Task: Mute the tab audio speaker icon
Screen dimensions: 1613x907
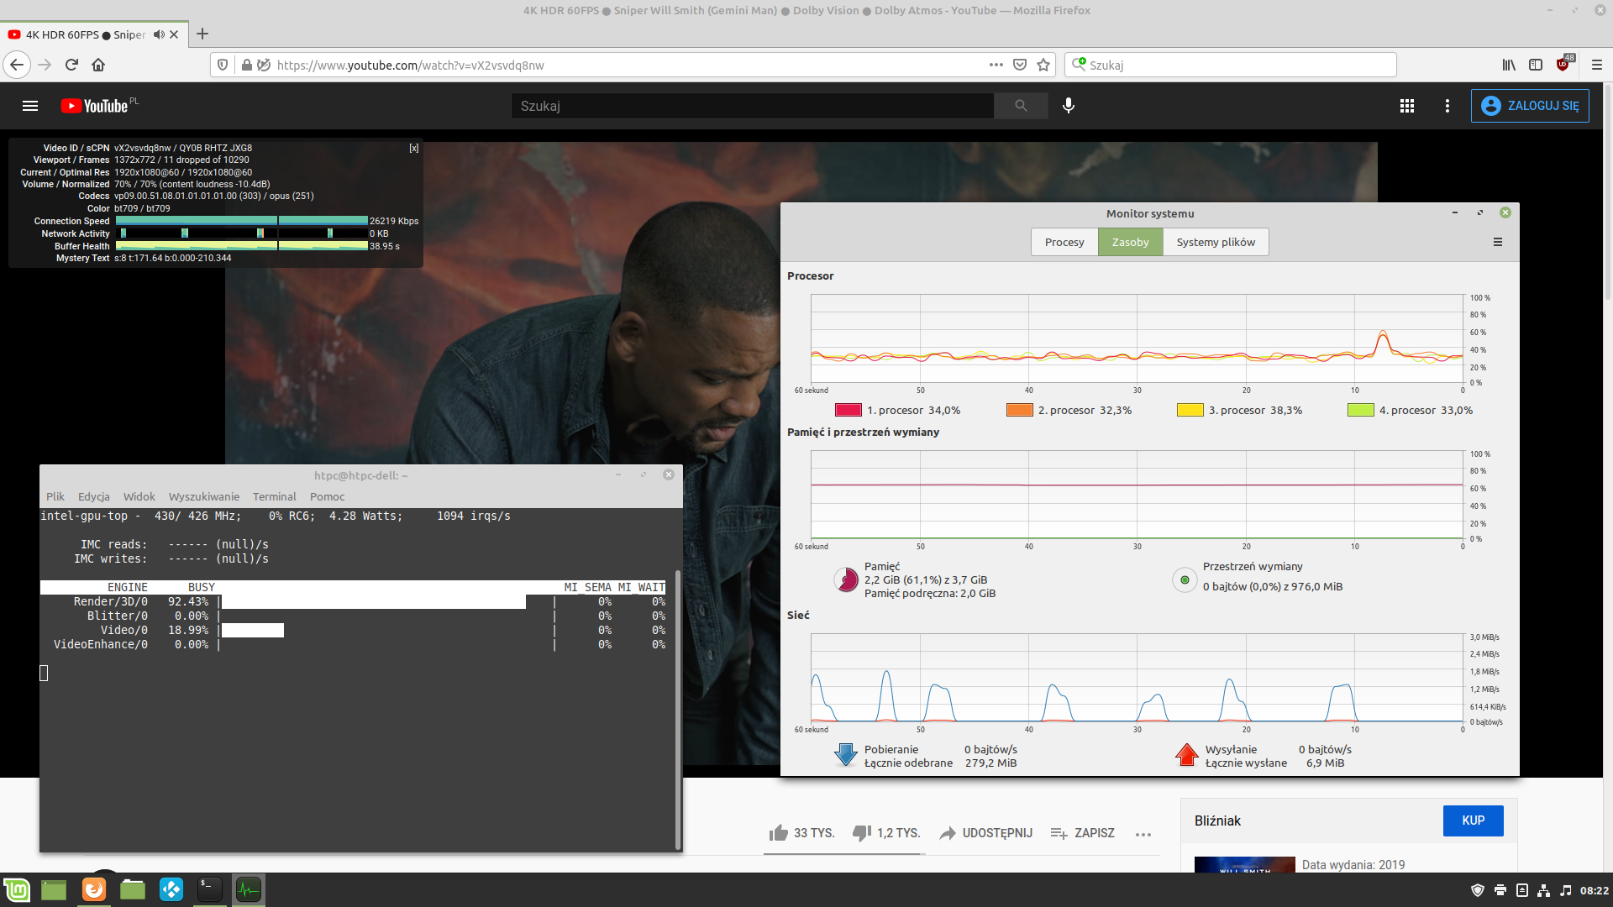Action: click(158, 34)
